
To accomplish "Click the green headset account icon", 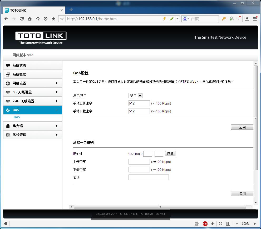I will tap(232, 19).
